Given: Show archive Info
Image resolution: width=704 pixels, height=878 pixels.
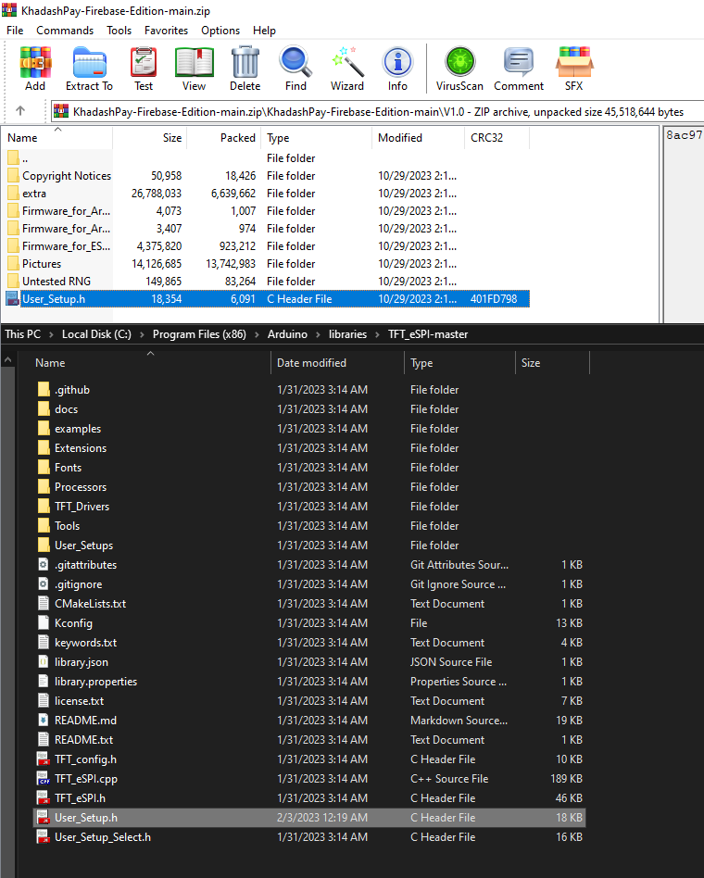Looking at the screenshot, I should pyautogui.click(x=397, y=69).
